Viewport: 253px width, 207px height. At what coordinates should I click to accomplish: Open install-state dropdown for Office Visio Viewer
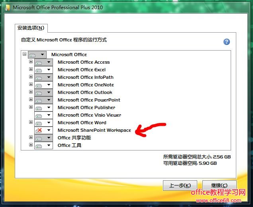coord(43,115)
